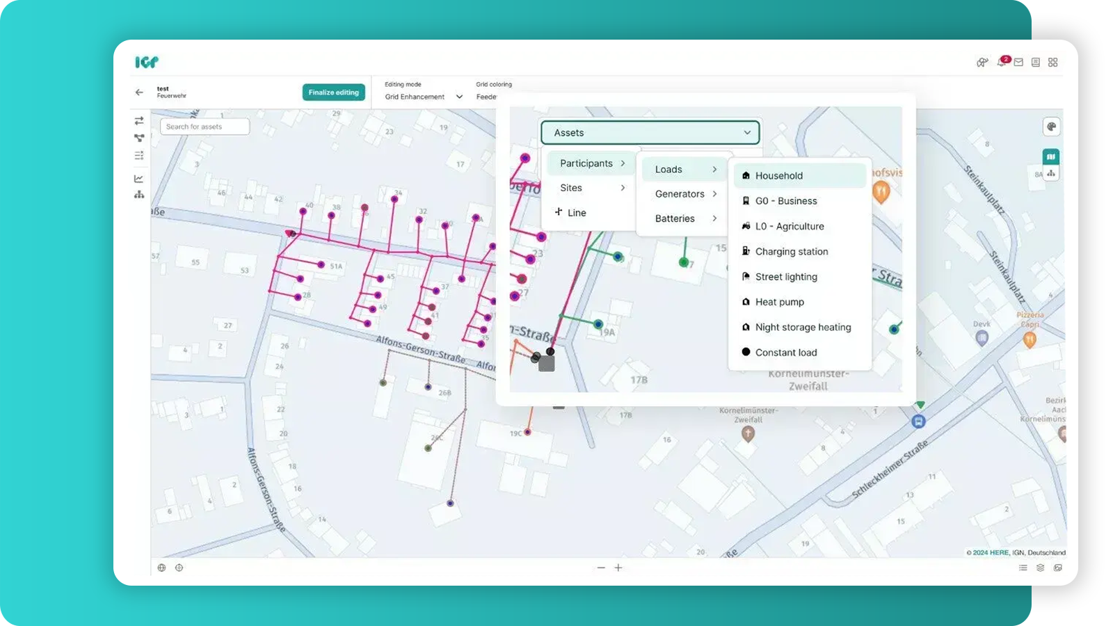Choose Street lighting load type
Viewport: 1113px width, 626px height.
click(x=800, y=277)
